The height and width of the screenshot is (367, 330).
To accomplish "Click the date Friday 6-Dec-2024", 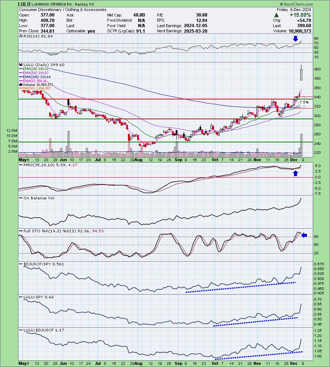I will [294, 10].
